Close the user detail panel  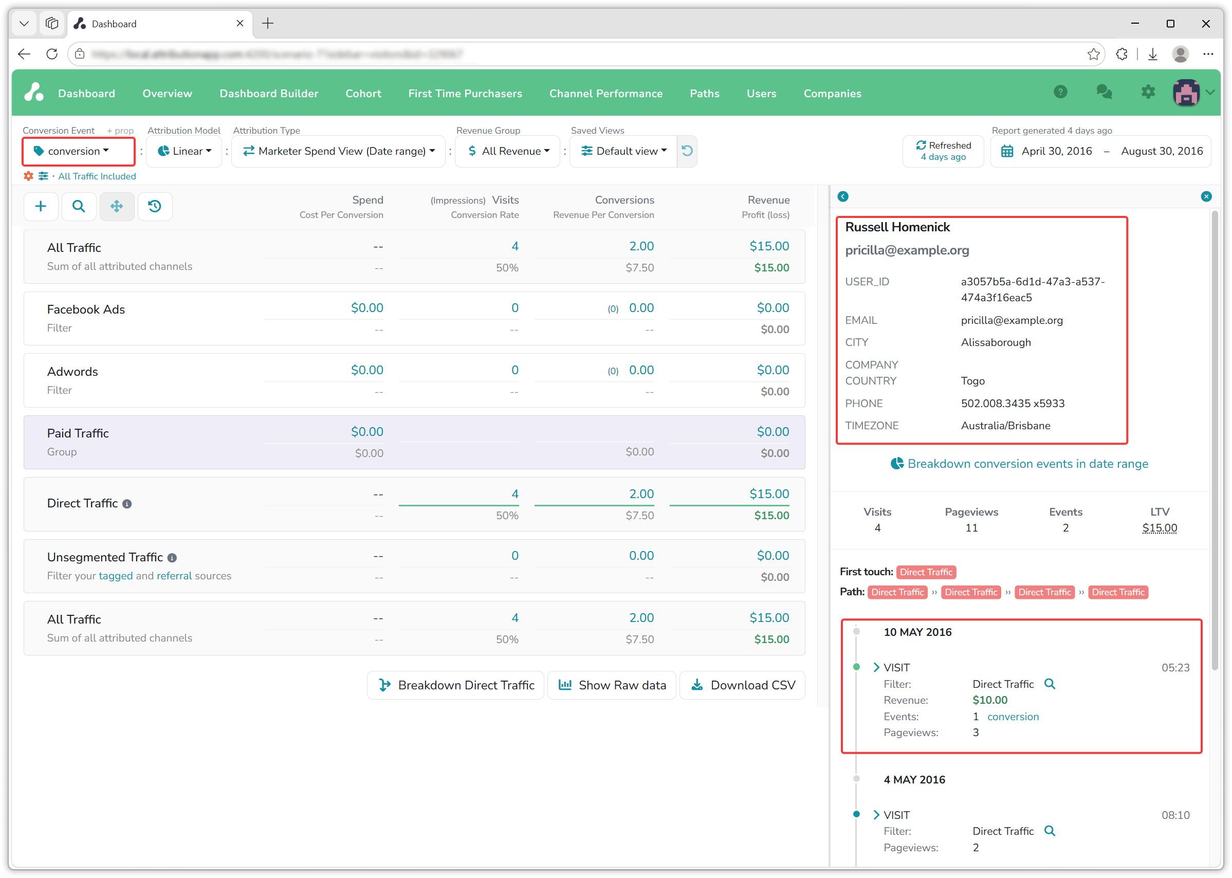click(x=1206, y=196)
